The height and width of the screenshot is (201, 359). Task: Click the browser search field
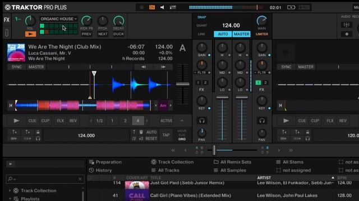[45, 179]
